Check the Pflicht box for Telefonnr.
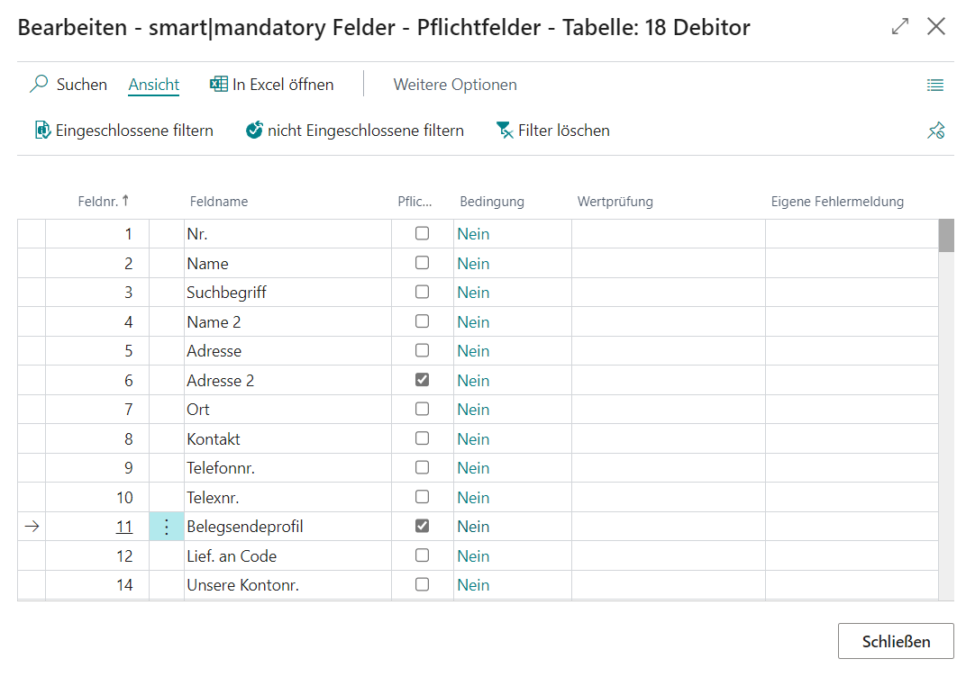Screen dimensions: 966x677 [x=421, y=467]
